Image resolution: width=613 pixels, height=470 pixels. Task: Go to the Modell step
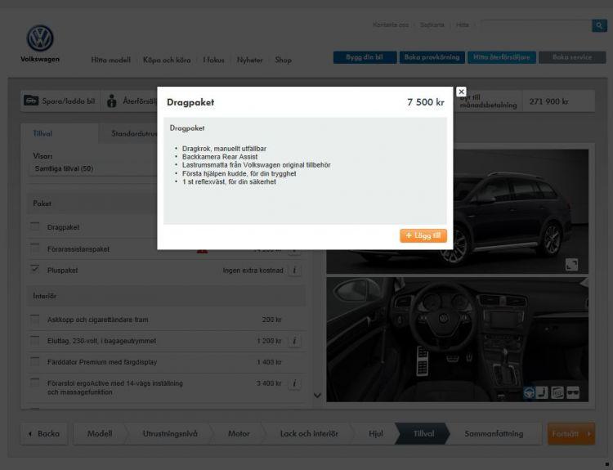pyautogui.click(x=100, y=434)
